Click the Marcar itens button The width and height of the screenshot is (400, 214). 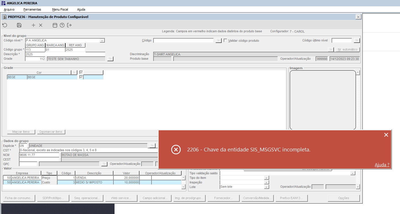pyautogui.click(x=21, y=132)
